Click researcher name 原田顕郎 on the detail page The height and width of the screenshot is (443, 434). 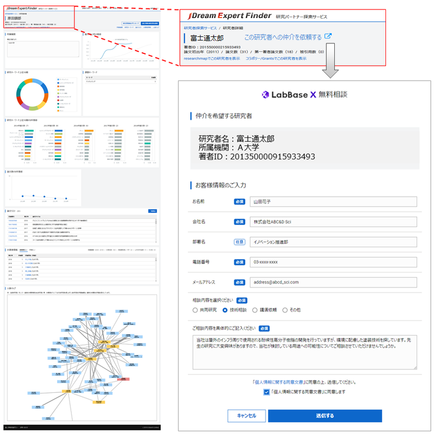[x=14, y=18]
